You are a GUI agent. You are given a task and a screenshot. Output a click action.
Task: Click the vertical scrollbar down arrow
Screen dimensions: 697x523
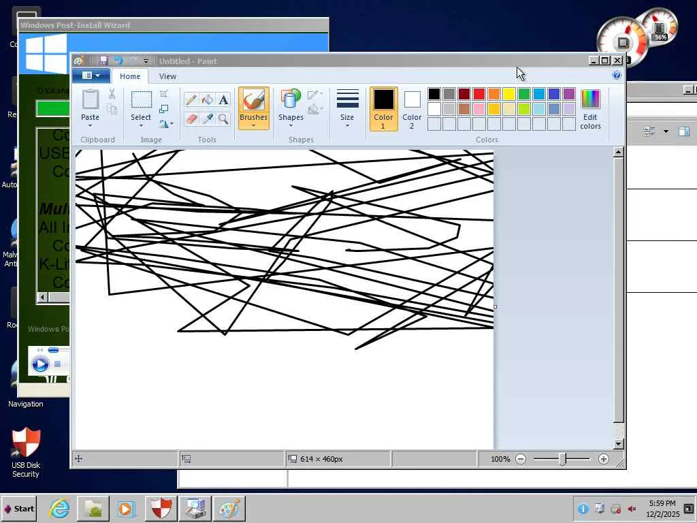(x=618, y=444)
